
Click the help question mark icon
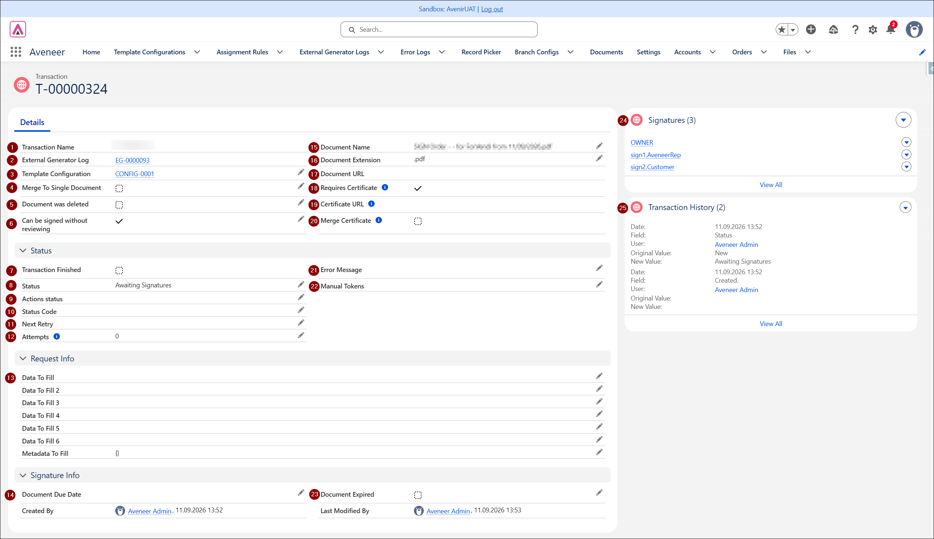click(855, 30)
